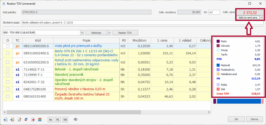The image size is (266, 125).
Task: Tick the checkbox for Stavebný pracovník row
Action: [8, 75]
